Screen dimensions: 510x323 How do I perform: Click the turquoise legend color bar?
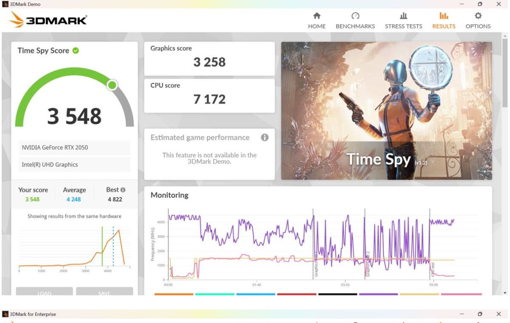tap(215, 294)
